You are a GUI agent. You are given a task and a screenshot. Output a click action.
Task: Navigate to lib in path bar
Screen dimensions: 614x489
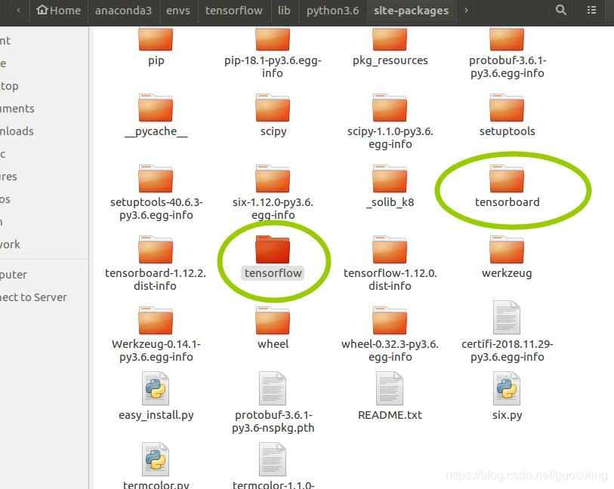coord(284,10)
